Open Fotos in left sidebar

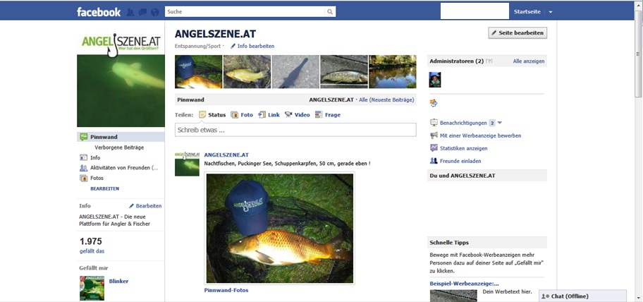[97, 178]
